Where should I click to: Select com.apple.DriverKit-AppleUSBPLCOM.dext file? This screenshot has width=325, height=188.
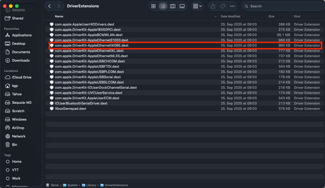coord(185,72)
